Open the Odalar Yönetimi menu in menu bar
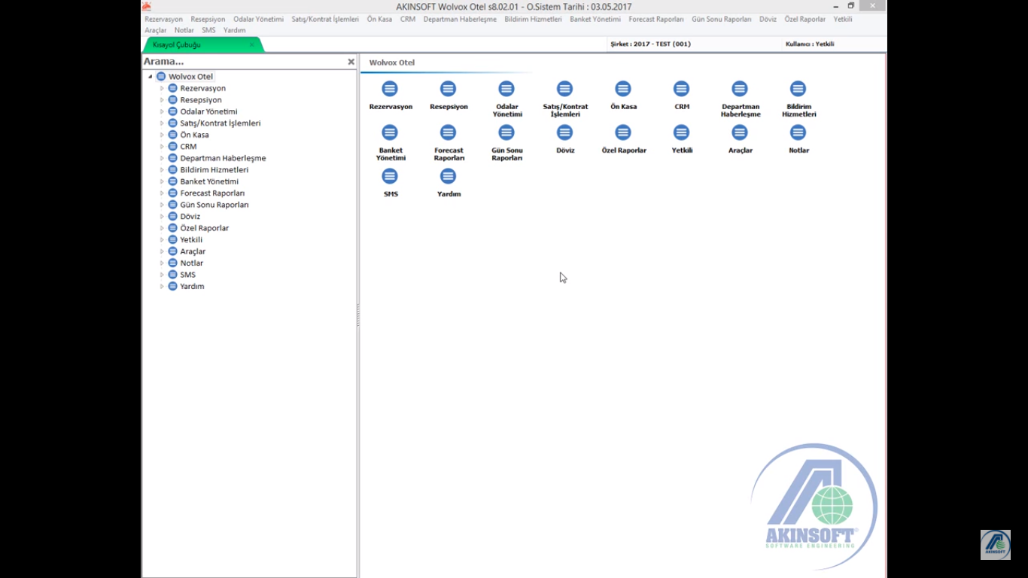This screenshot has height=578, width=1028. click(259, 20)
